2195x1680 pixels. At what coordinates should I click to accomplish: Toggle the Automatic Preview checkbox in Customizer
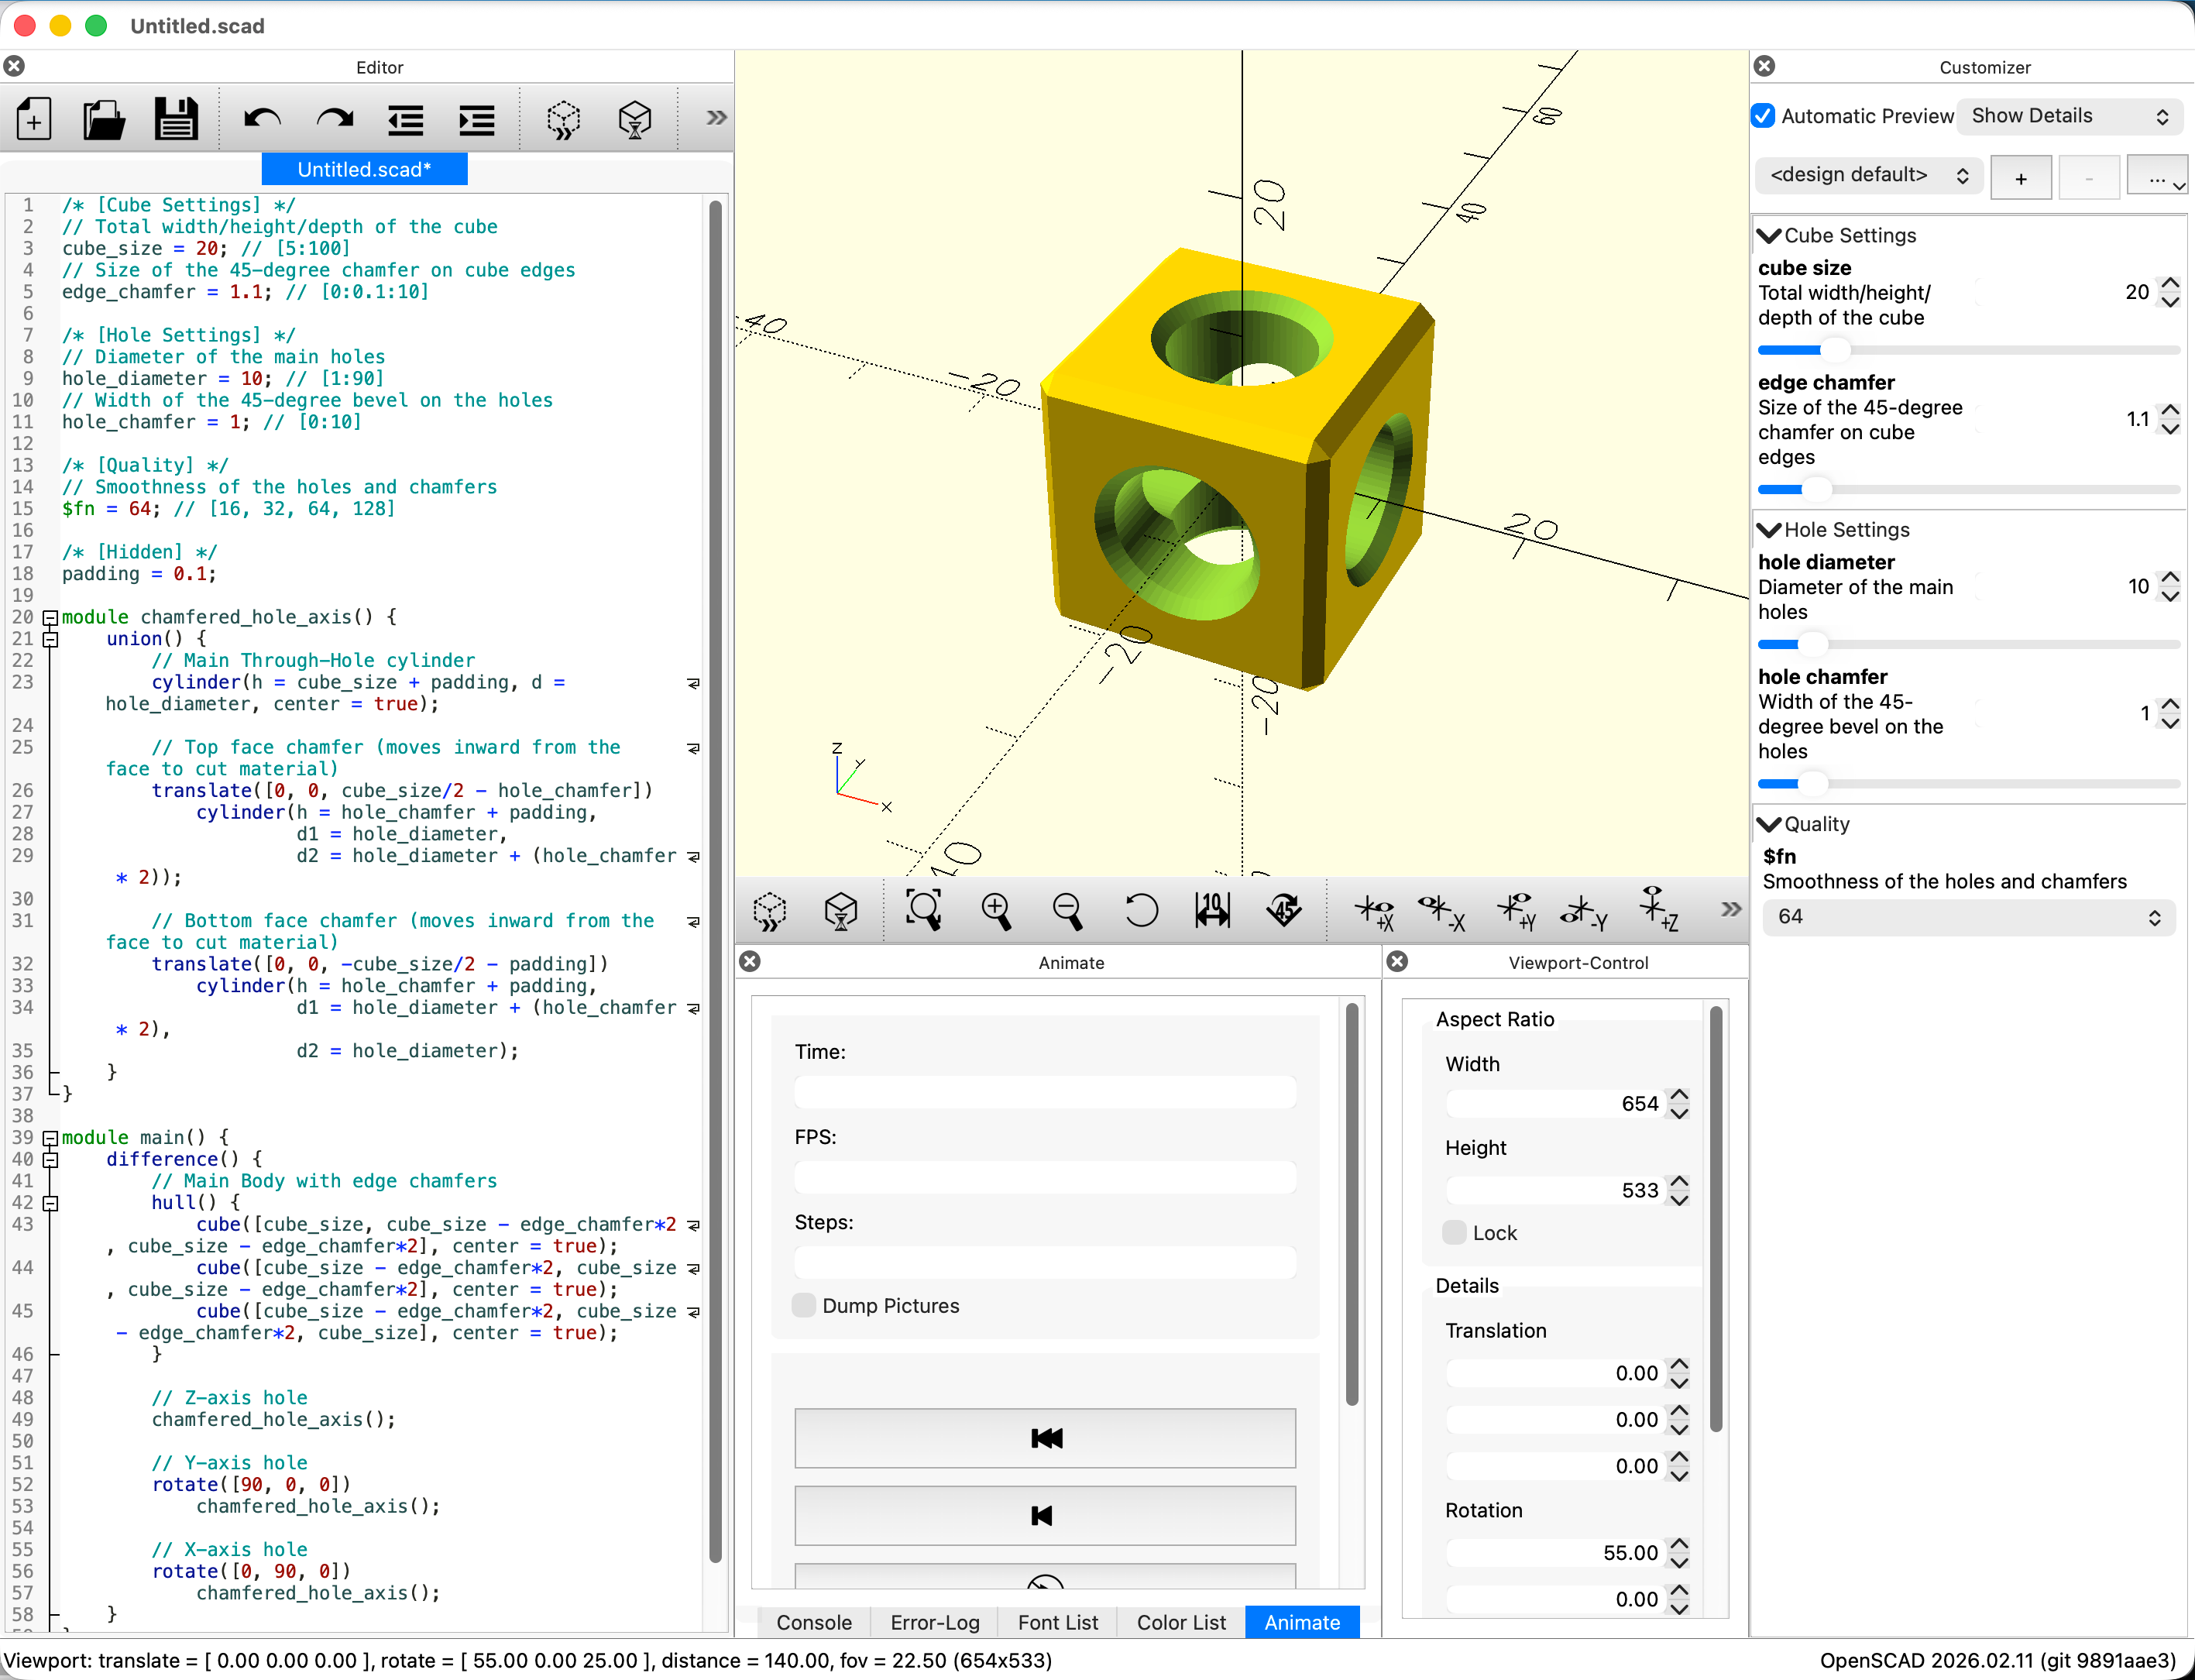[1763, 116]
